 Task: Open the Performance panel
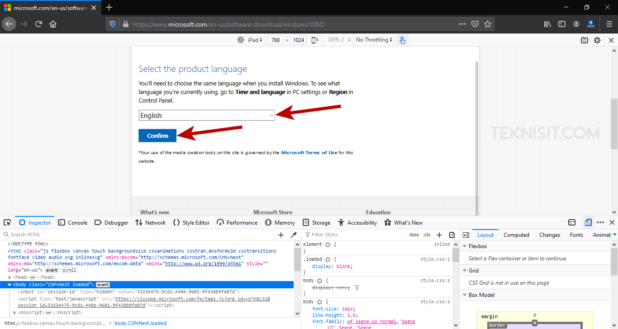(x=237, y=222)
